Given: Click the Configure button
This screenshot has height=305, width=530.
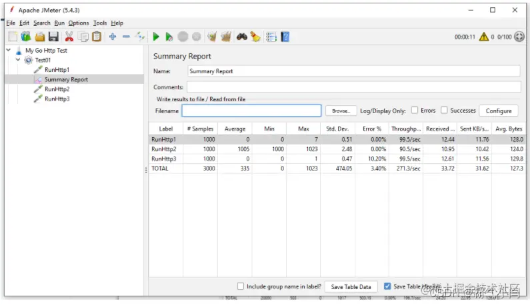Looking at the screenshot, I should (x=499, y=111).
